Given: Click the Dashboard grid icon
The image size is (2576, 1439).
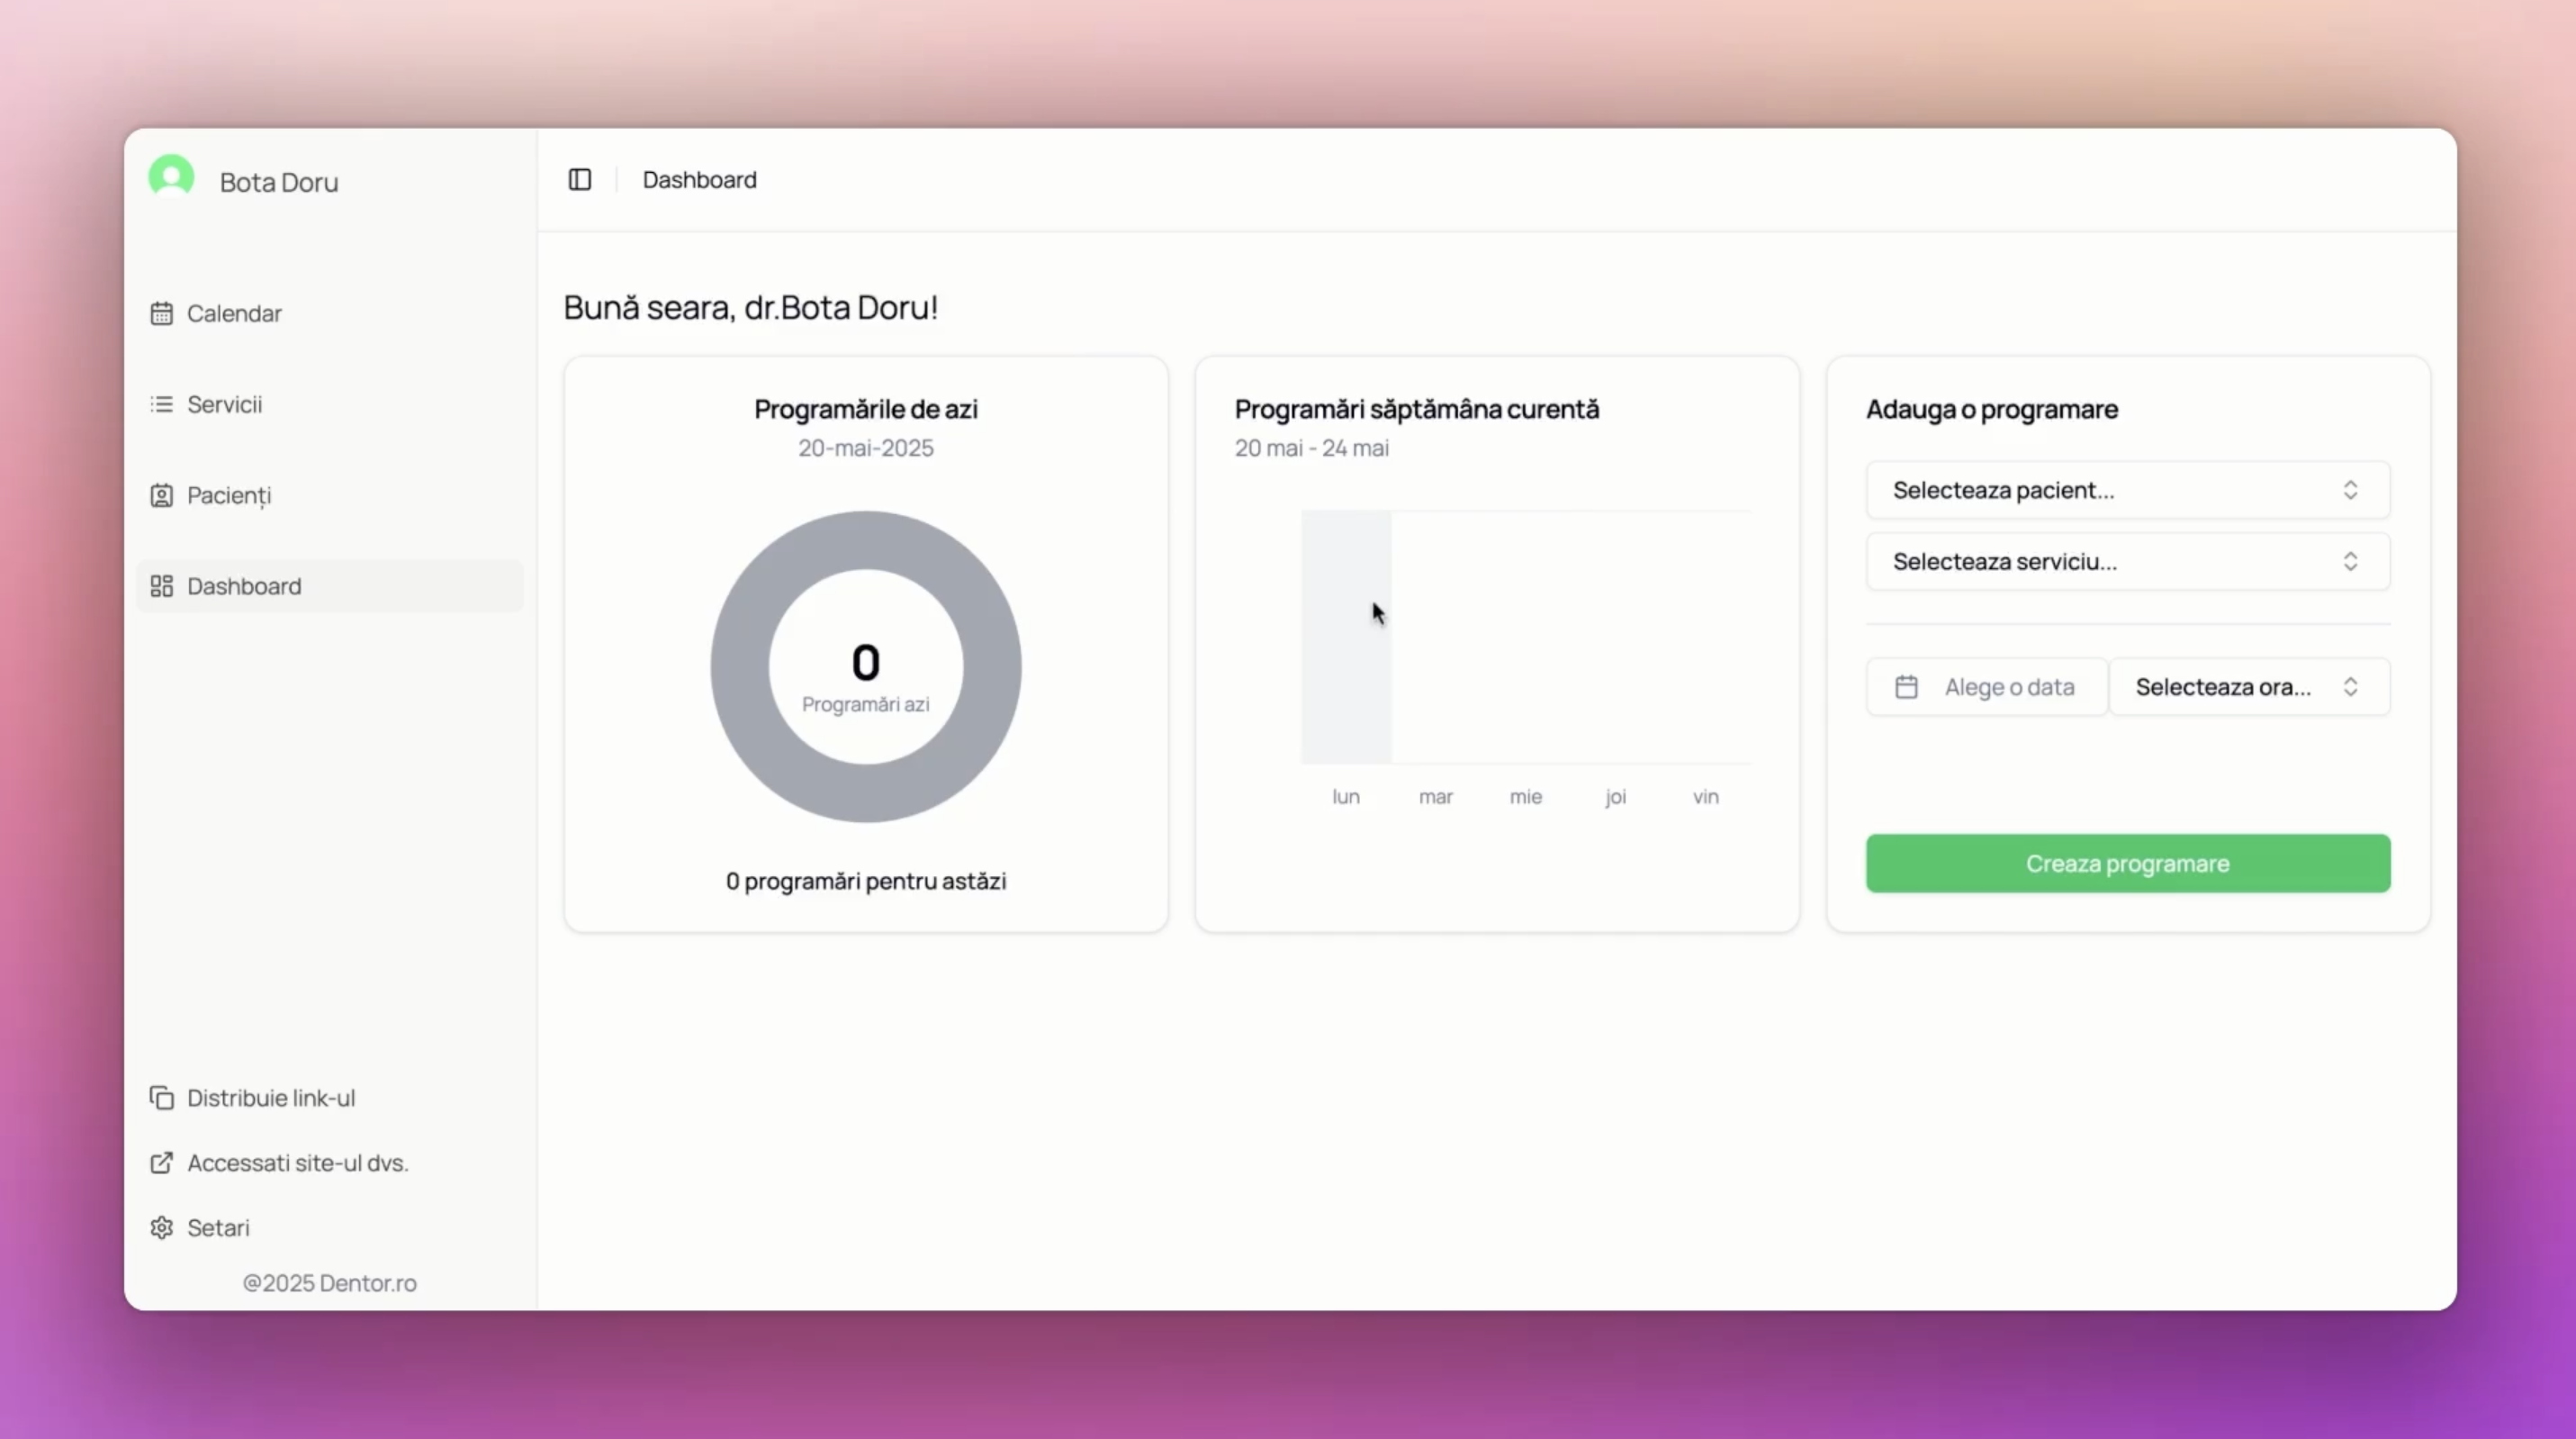Looking at the screenshot, I should click(x=161, y=586).
